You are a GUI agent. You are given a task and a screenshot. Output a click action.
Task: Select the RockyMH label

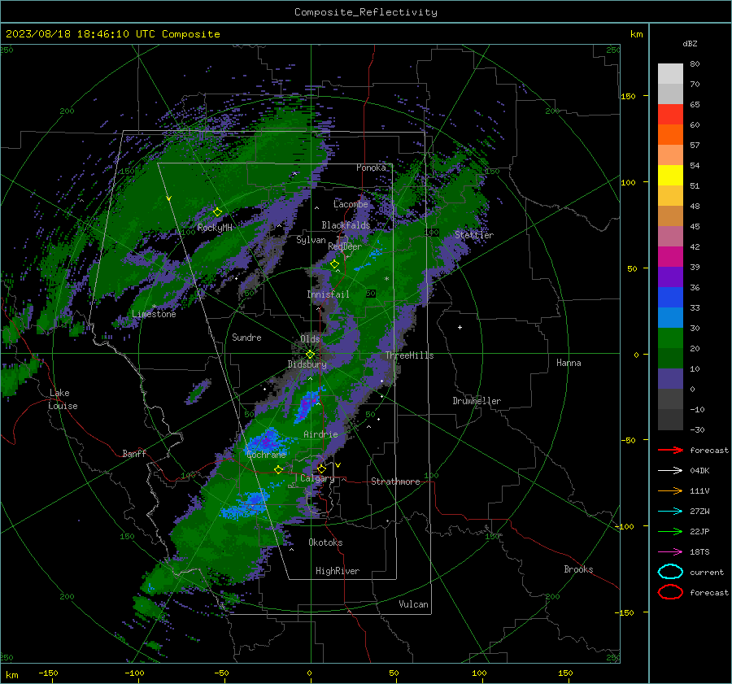pos(215,228)
